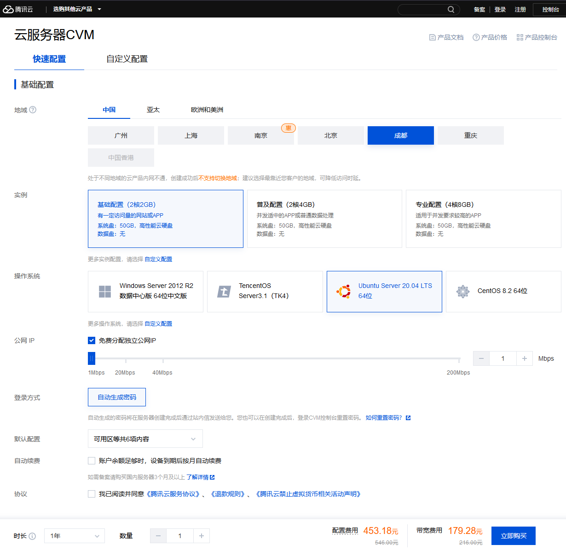Click the 控制台 button
Image resolution: width=566 pixels, height=551 pixels.
pyautogui.click(x=550, y=9)
